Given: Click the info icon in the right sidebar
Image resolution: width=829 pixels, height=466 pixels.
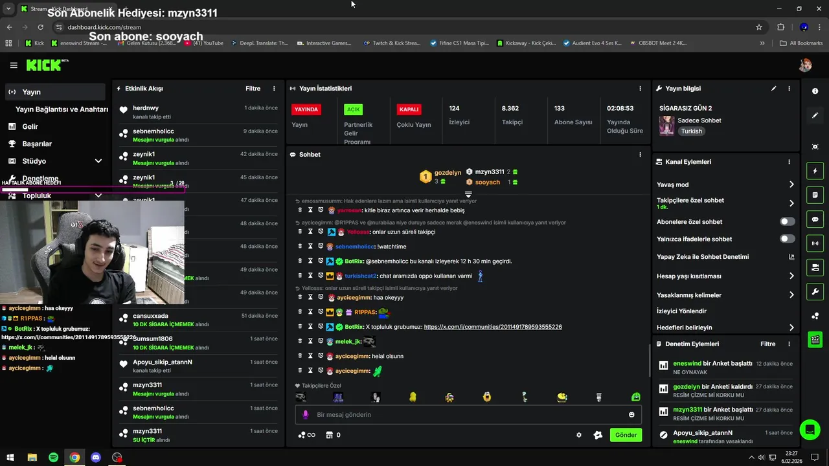Looking at the screenshot, I should tap(815, 91).
